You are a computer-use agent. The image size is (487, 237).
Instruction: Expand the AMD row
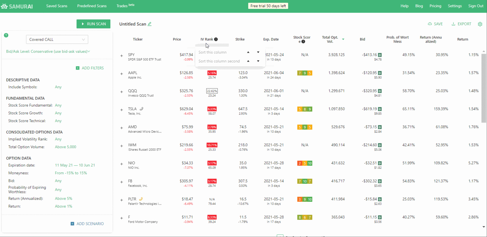click(x=121, y=128)
